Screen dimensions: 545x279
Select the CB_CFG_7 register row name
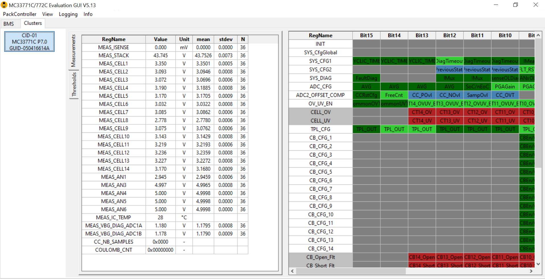point(320,189)
